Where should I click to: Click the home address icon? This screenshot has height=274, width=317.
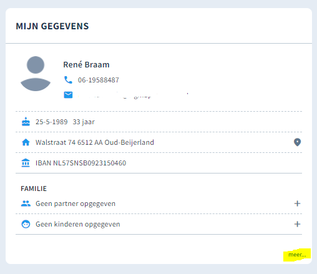[26, 142]
